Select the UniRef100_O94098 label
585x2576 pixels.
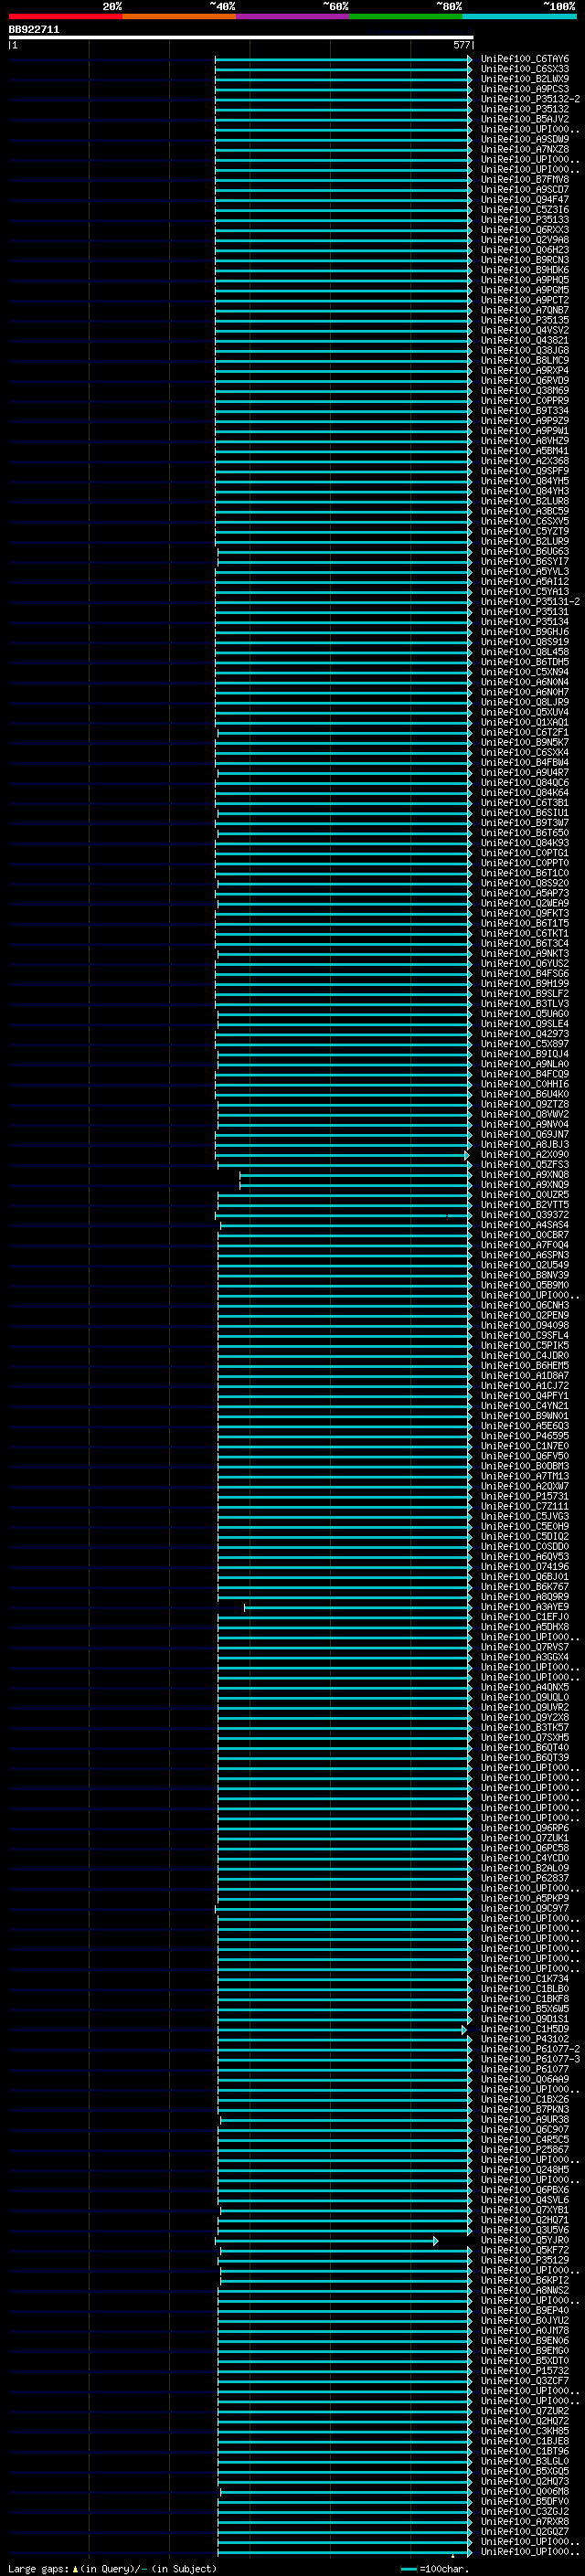524,1325
